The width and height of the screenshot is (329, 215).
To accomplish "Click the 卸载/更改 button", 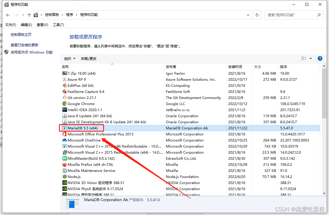I will coord(89,59).
